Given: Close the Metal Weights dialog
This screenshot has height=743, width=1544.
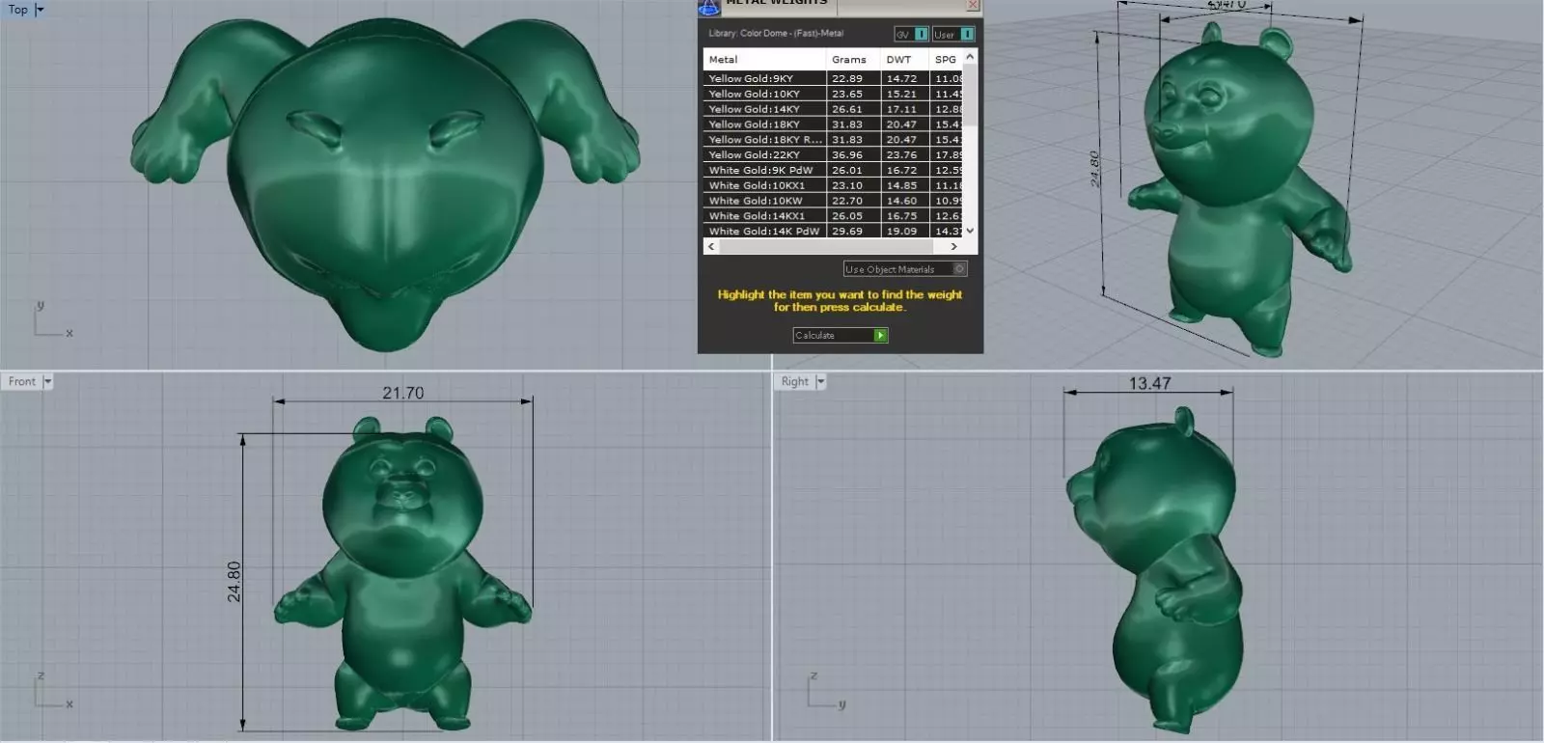Looking at the screenshot, I should click(973, 5).
